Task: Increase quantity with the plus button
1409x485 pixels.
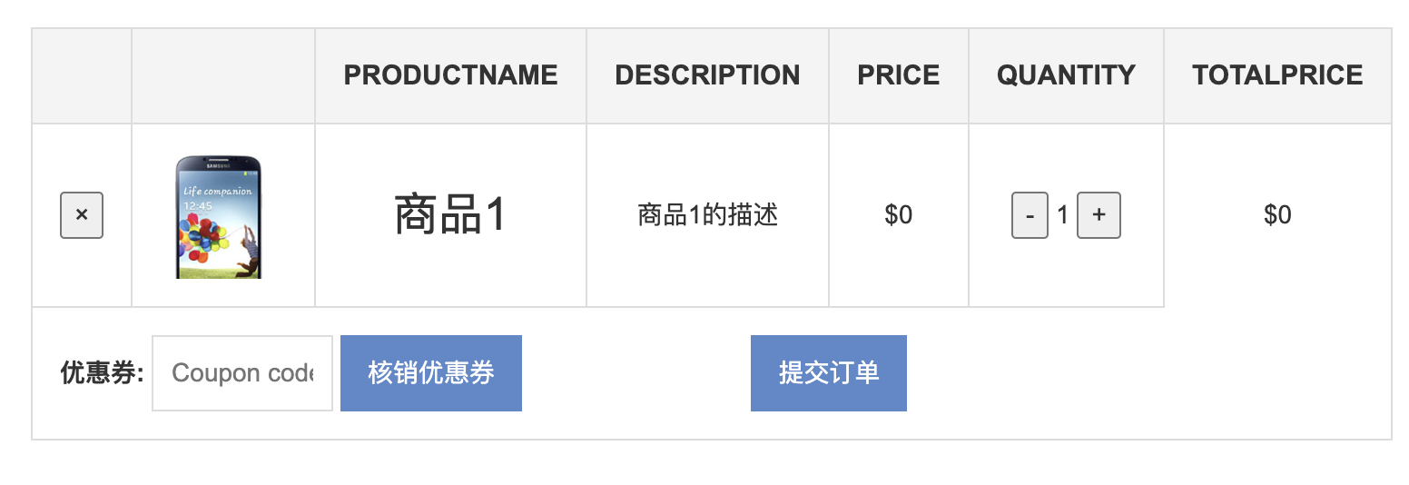Action: tap(1099, 215)
